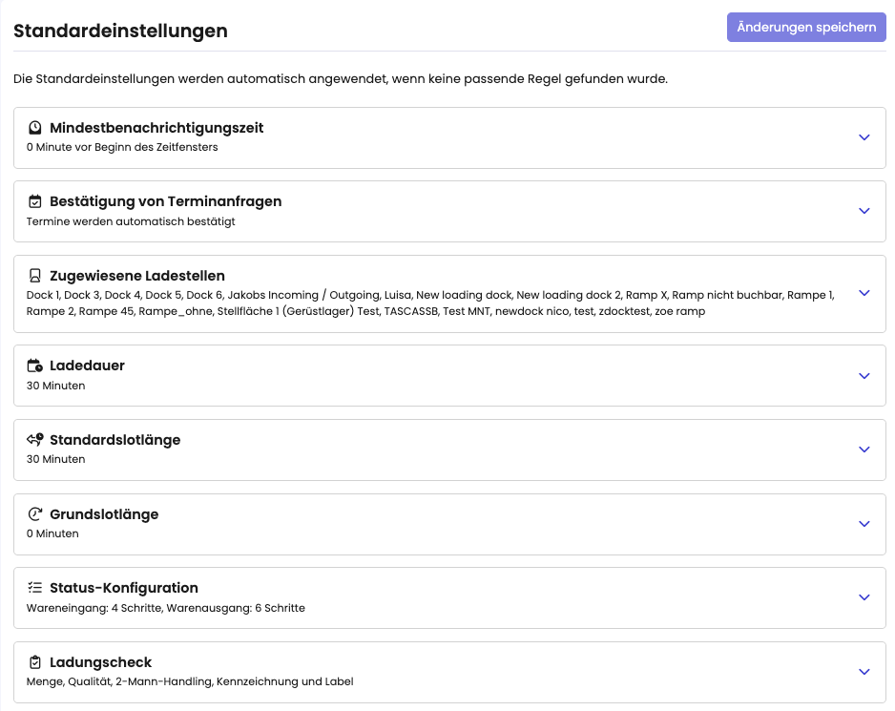Click the calendar-check icon beside Bestätigung von Terminanfragen

point(35,201)
